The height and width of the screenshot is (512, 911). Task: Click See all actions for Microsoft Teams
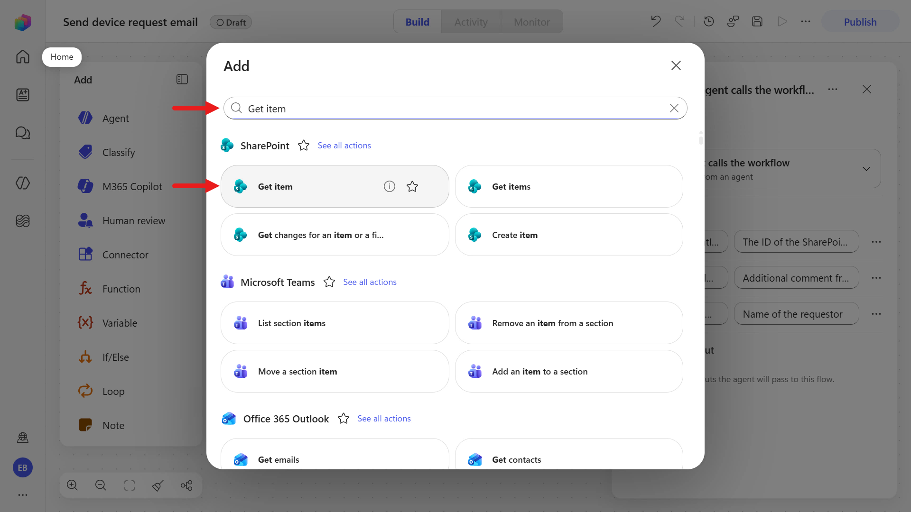370,282
